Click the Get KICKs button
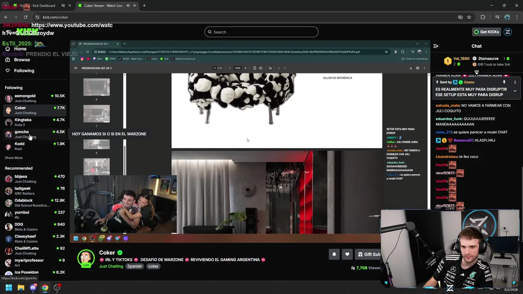Screen dimensions: 523x294 pyautogui.click(x=486, y=32)
